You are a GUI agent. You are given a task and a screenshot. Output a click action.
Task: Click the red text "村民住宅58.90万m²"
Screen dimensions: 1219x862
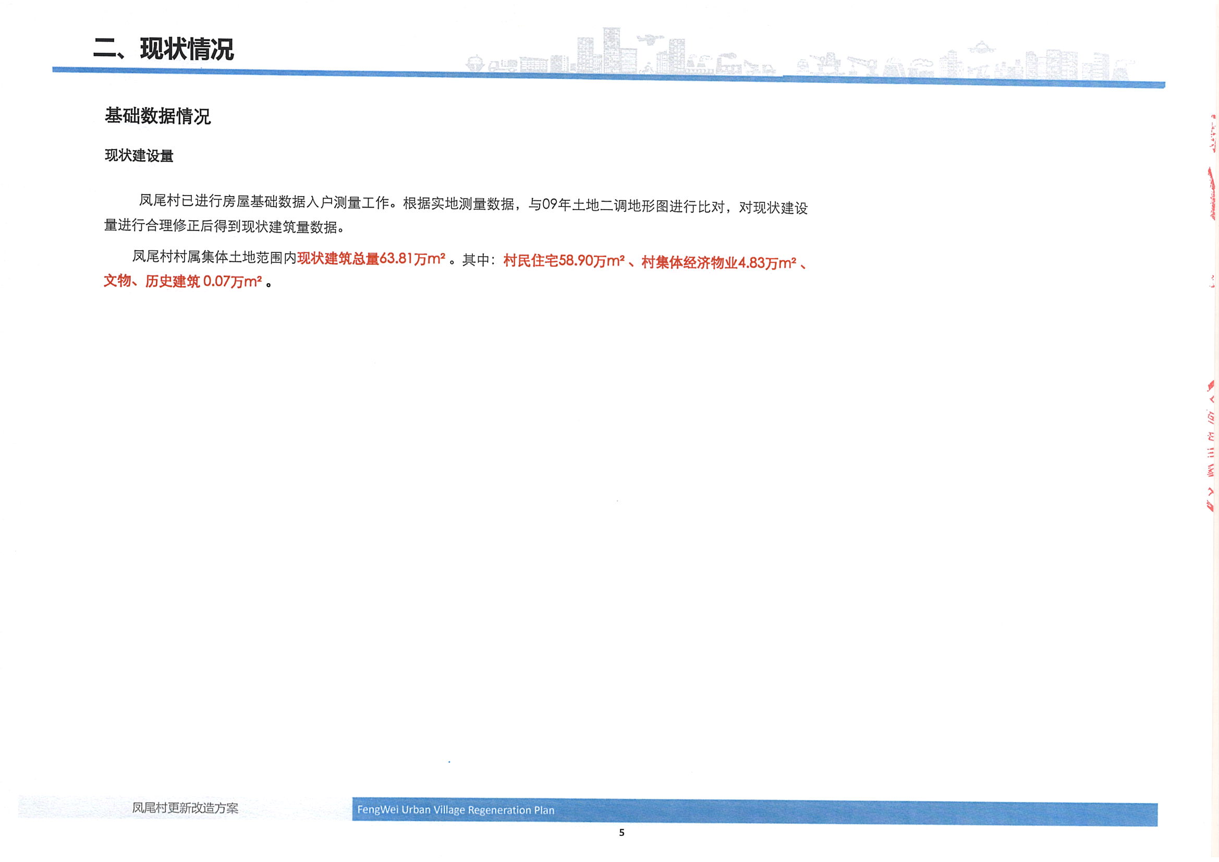pos(564,261)
